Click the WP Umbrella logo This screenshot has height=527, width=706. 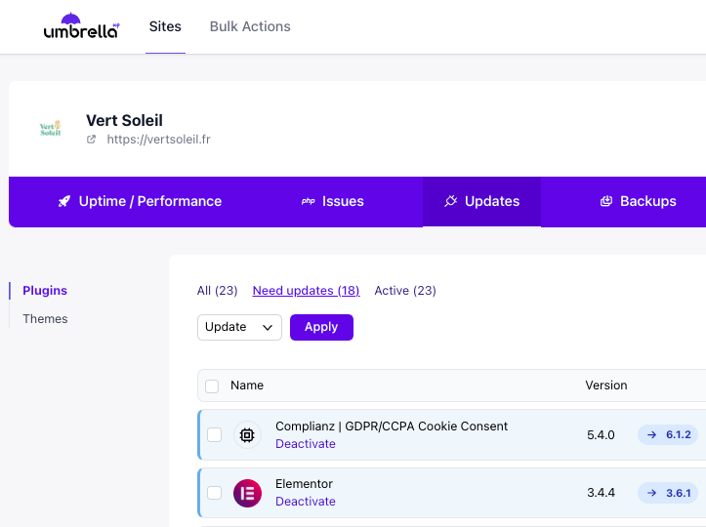pyautogui.click(x=82, y=26)
